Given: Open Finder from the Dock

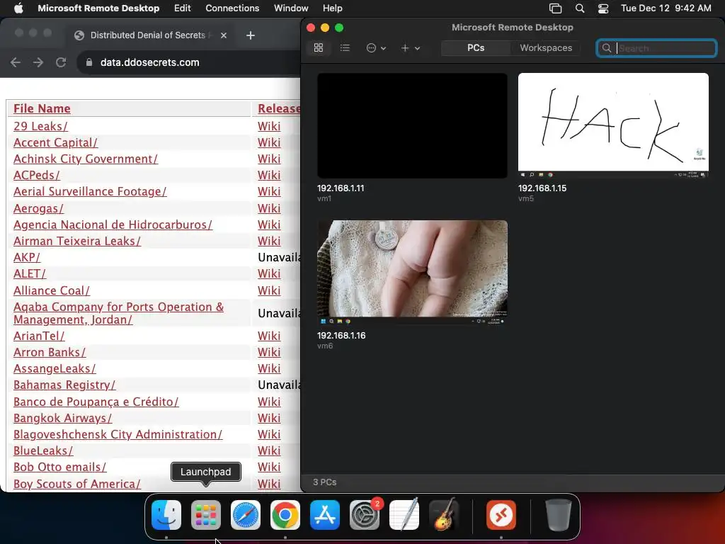Looking at the screenshot, I should point(166,515).
